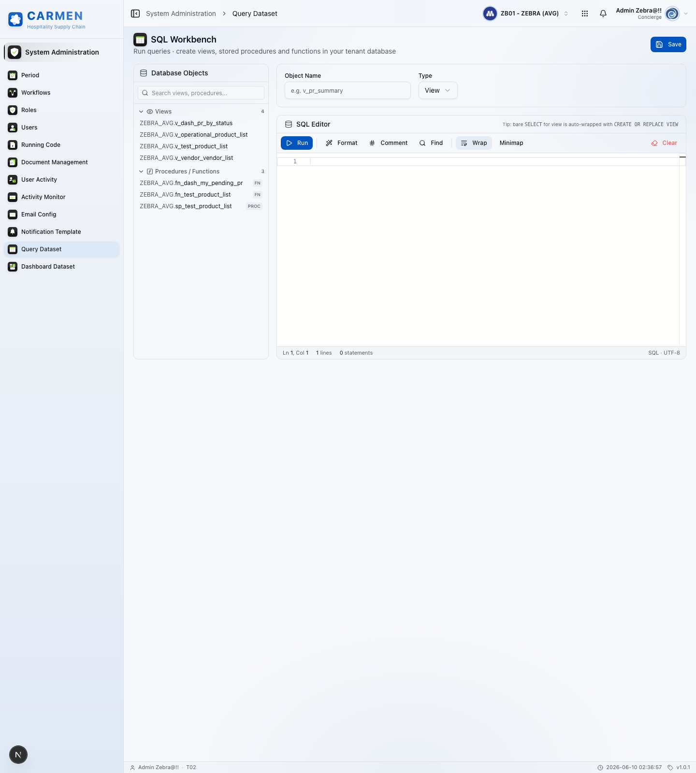
Task: Click the Activity Monitor icon
Action: point(13,197)
